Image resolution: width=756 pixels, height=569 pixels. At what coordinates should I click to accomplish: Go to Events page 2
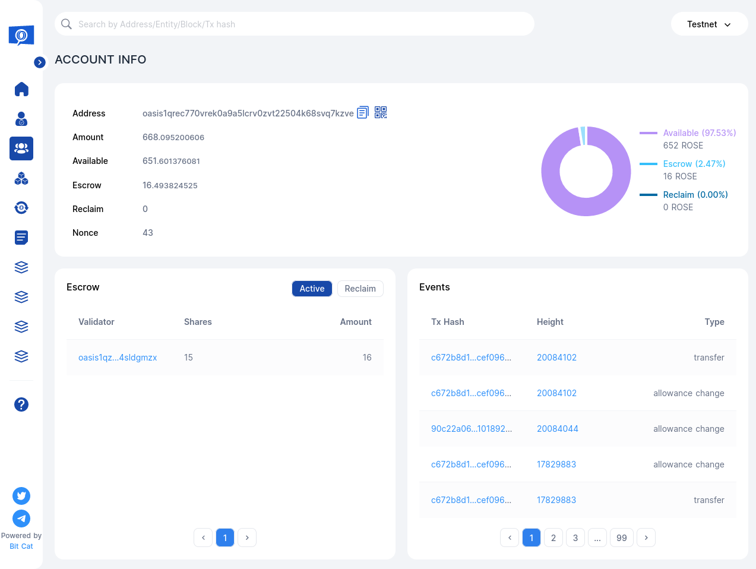[x=553, y=538]
